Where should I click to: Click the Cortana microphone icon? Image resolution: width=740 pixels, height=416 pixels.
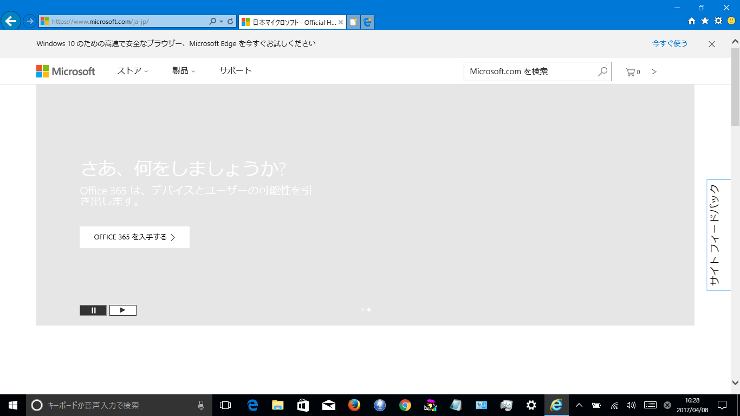201,405
